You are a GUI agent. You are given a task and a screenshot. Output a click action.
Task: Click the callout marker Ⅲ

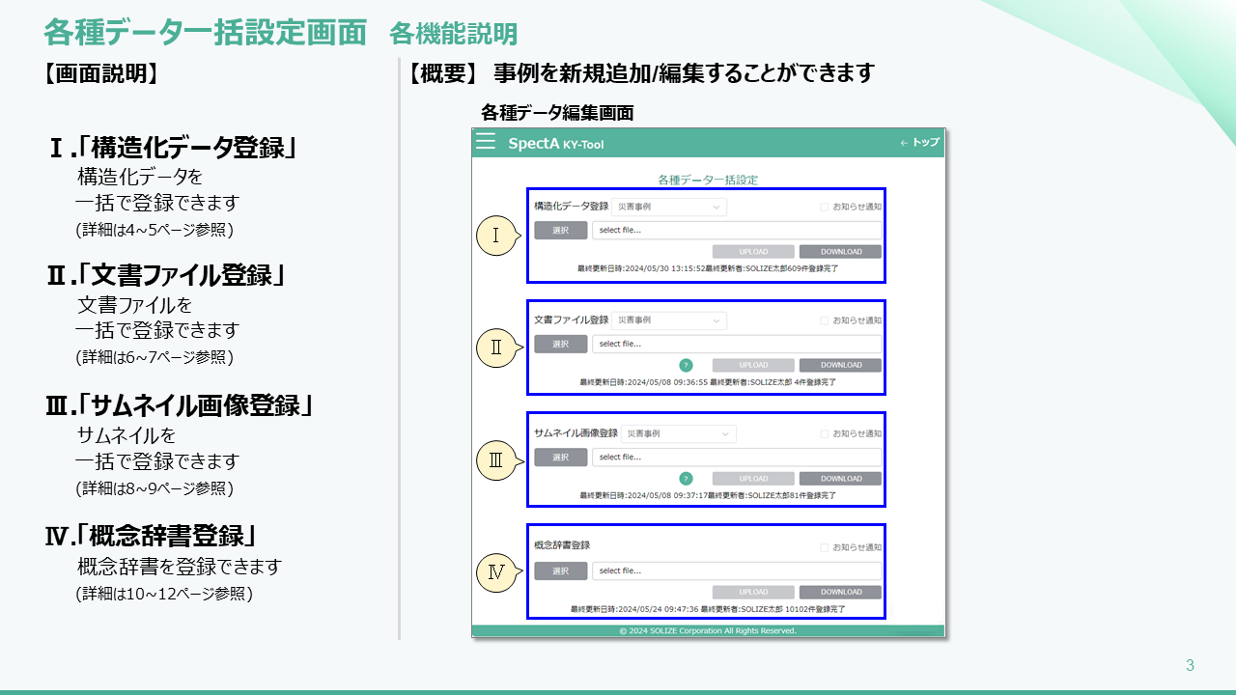[496, 460]
